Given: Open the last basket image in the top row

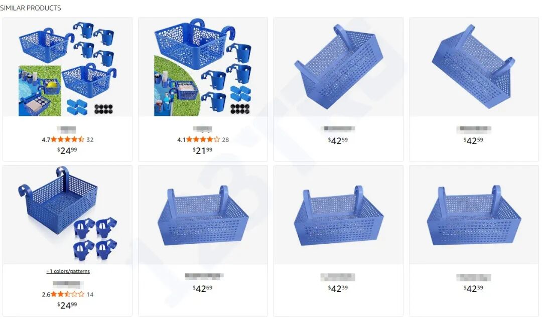Looking at the screenshot, I should [474, 67].
